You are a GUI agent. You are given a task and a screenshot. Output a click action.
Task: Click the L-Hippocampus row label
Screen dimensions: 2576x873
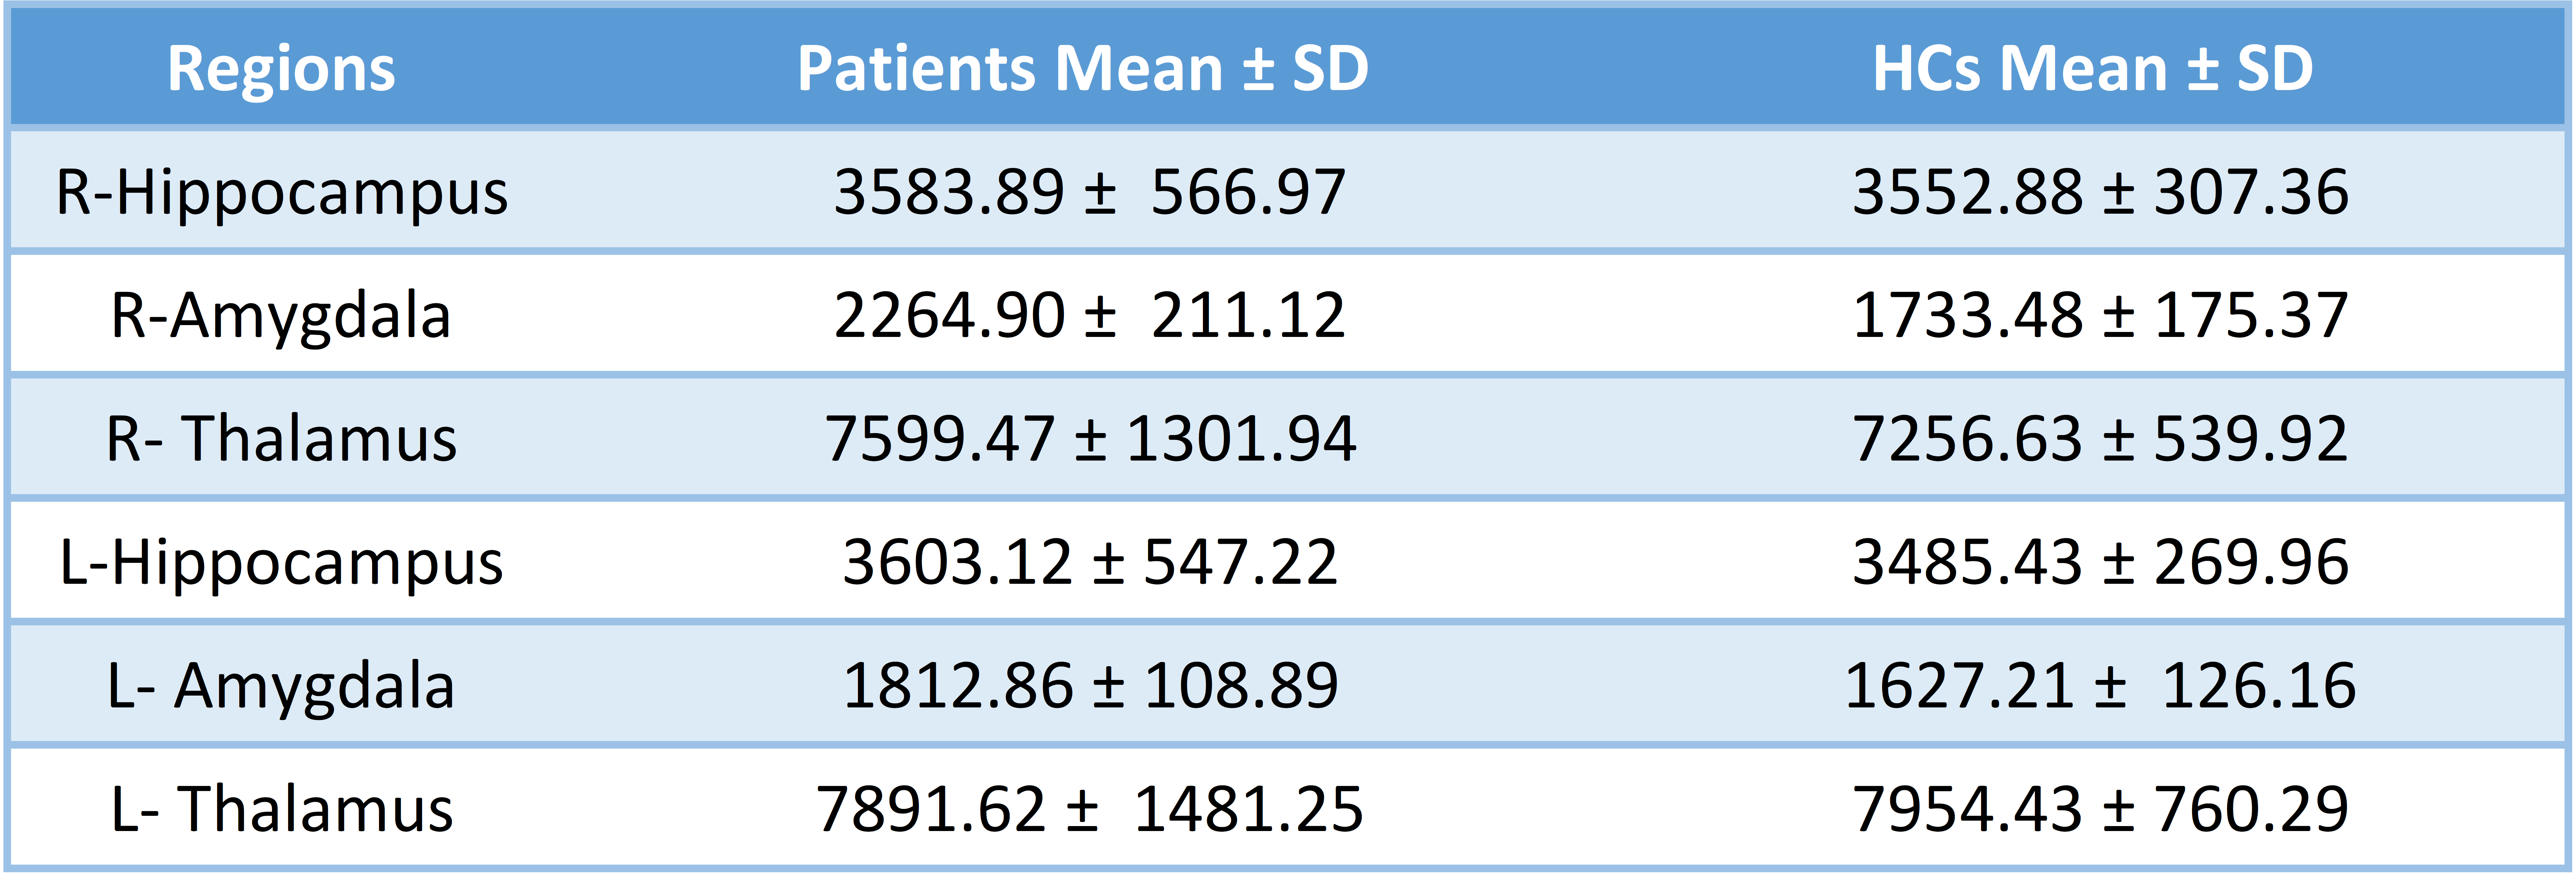point(281,562)
